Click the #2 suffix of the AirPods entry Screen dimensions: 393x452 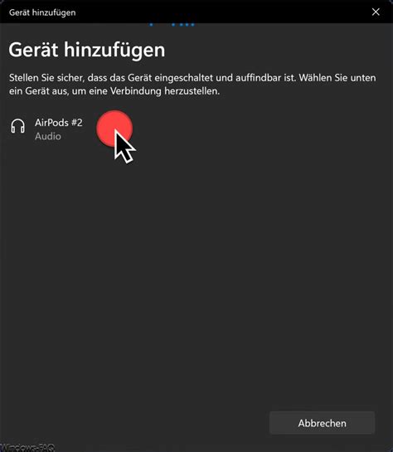76,123
